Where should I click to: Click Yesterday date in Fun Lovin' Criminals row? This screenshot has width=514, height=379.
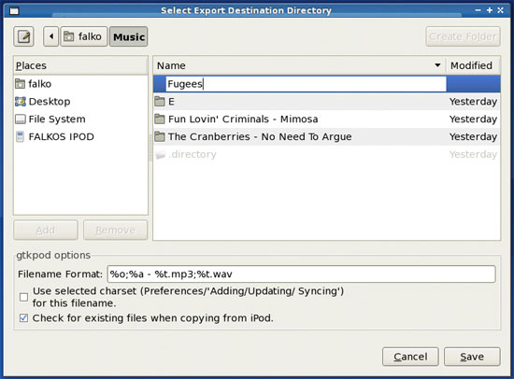coord(473,119)
